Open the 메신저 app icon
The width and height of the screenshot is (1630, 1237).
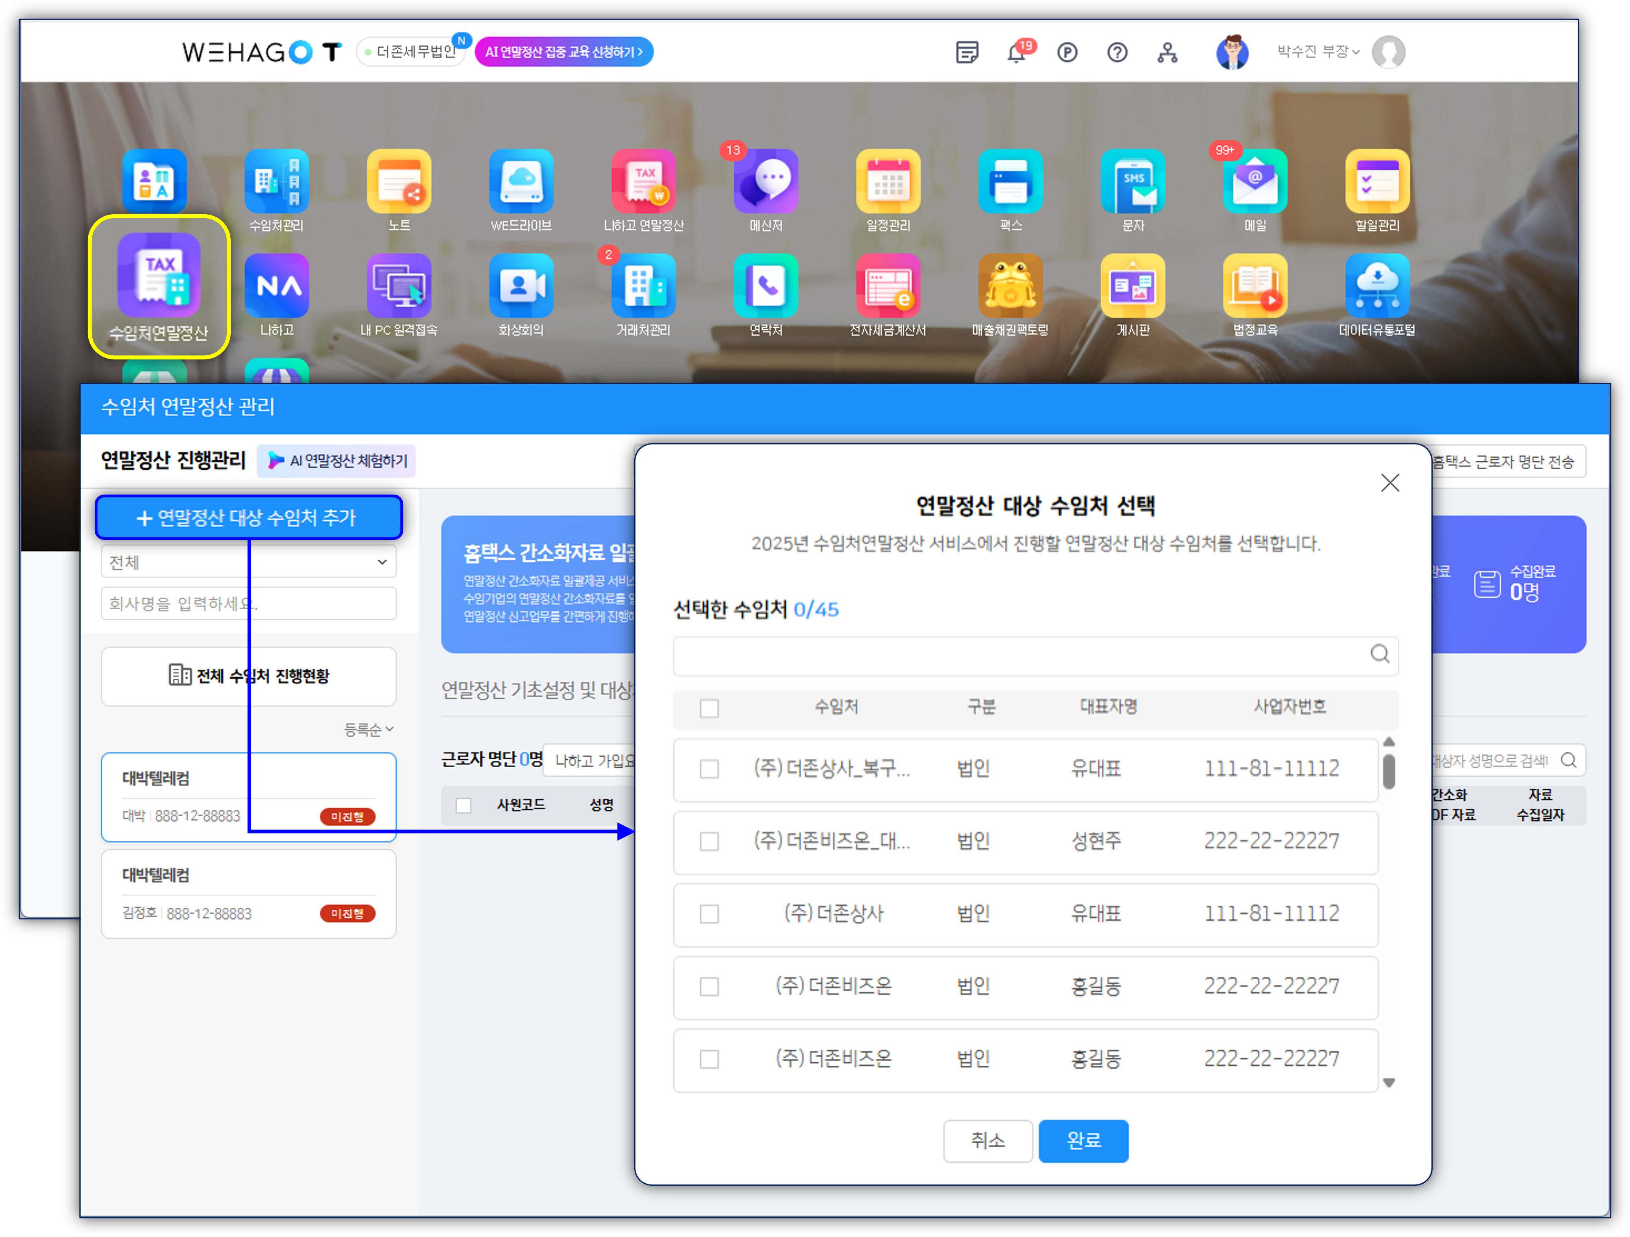coord(765,181)
